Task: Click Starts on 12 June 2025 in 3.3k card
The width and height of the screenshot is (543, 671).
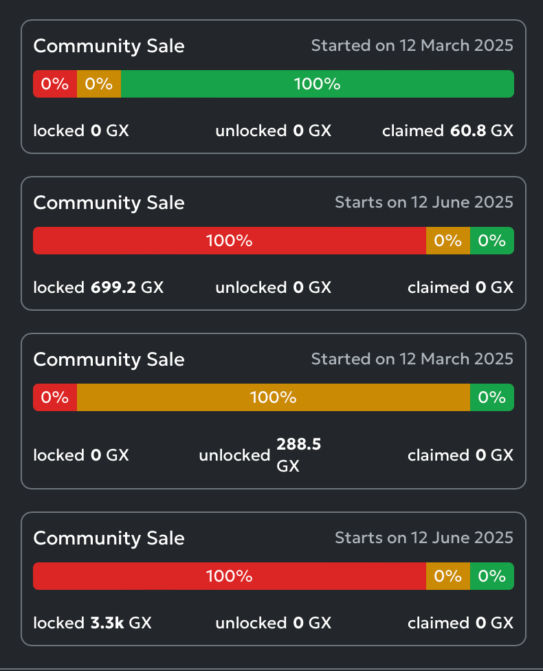Action: tap(423, 538)
